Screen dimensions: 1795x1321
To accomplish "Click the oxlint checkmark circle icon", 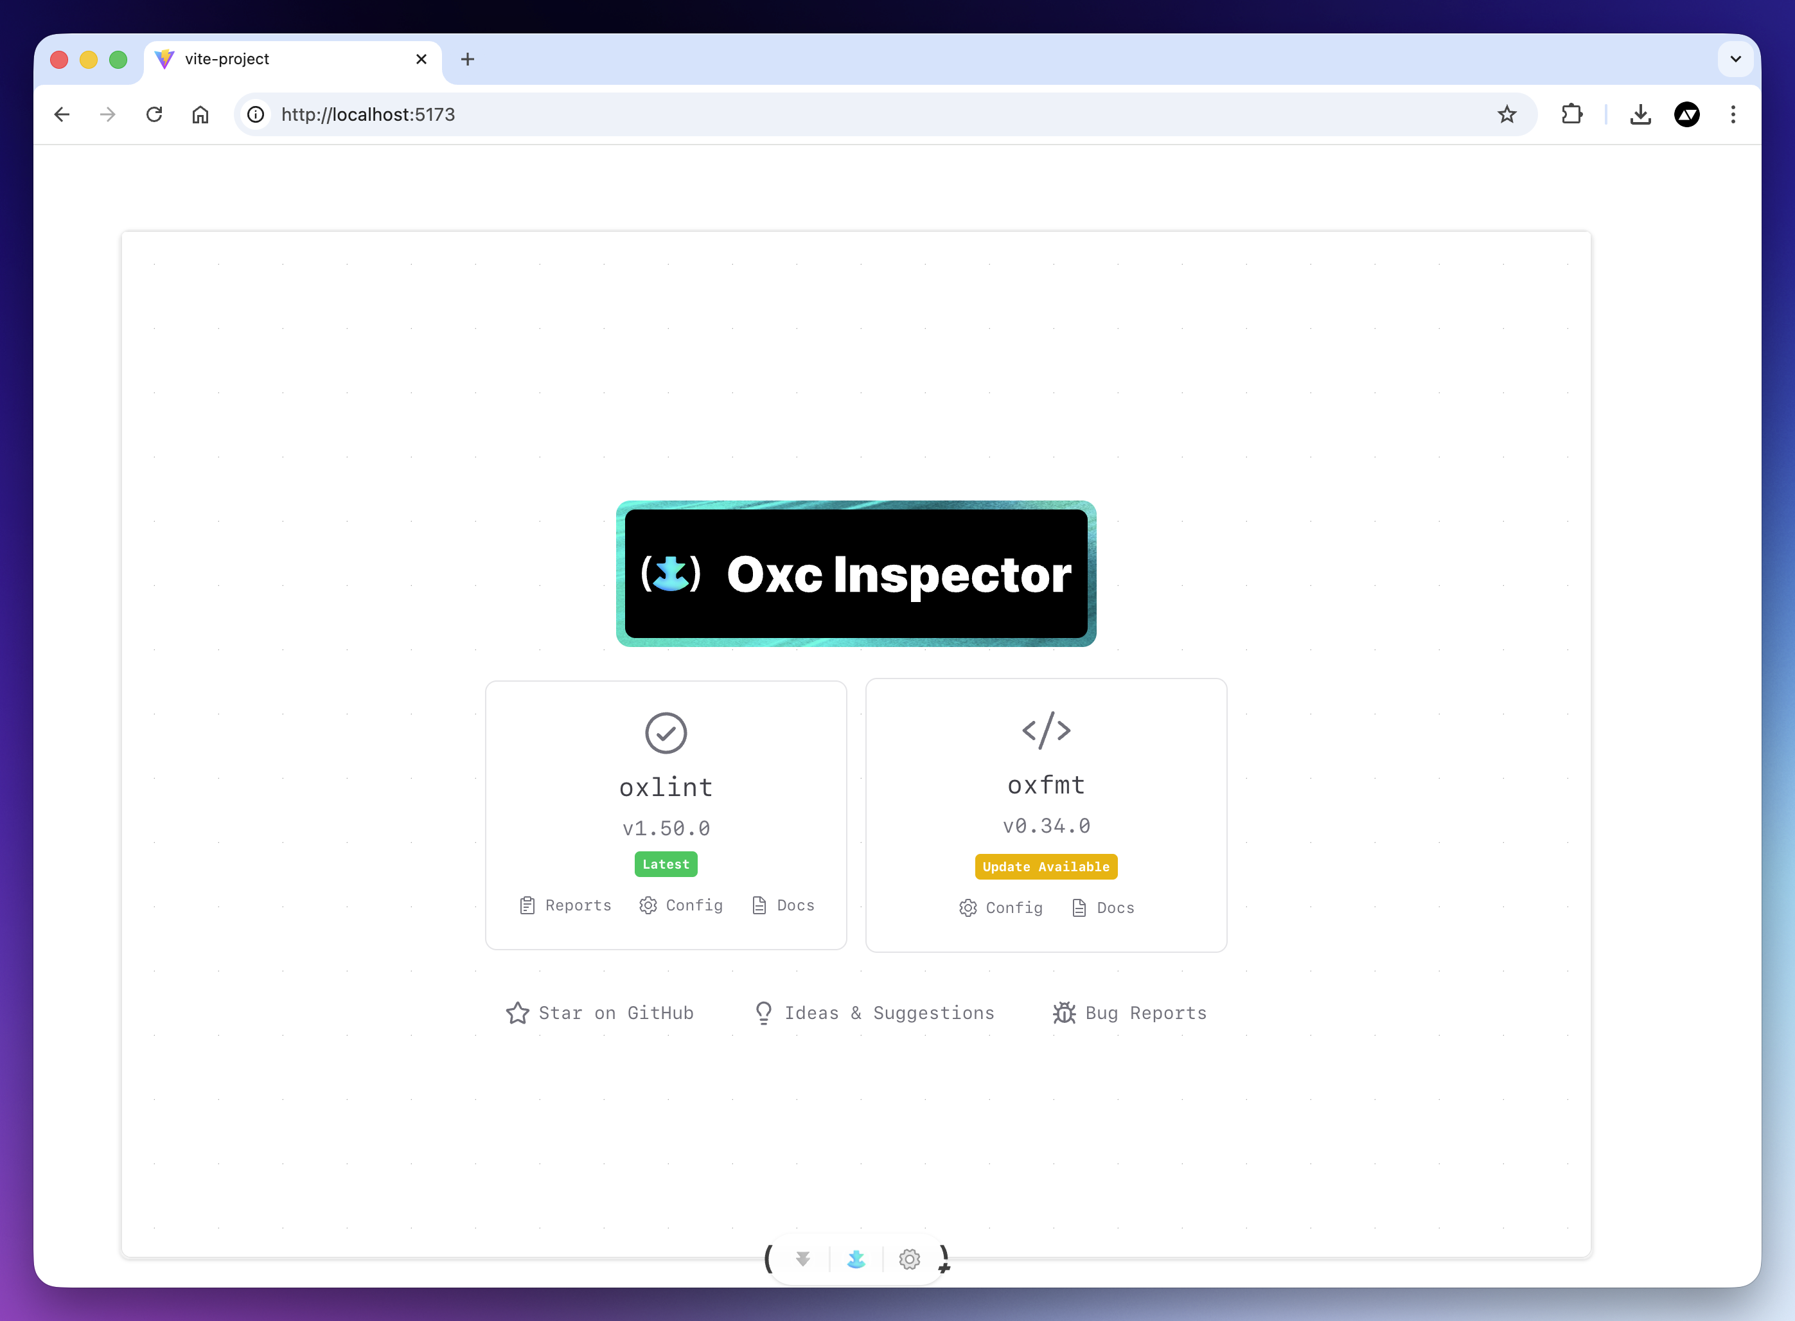I will pyautogui.click(x=665, y=732).
